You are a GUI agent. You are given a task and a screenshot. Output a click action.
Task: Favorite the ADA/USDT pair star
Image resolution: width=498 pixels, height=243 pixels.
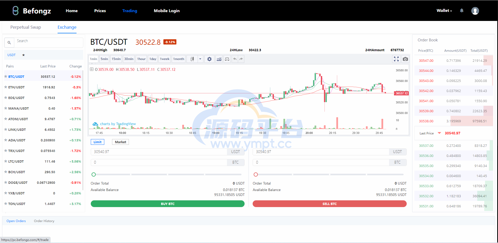(x=6, y=140)
